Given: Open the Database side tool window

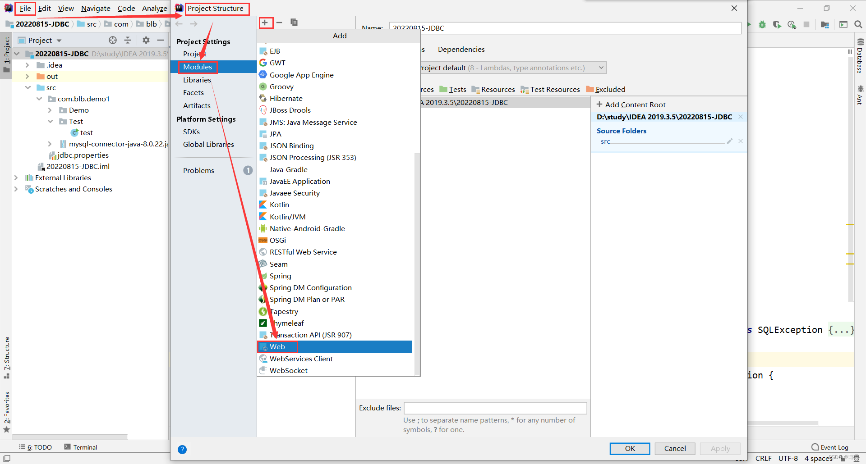Looking at the screenshot, I should click(860, 56).
